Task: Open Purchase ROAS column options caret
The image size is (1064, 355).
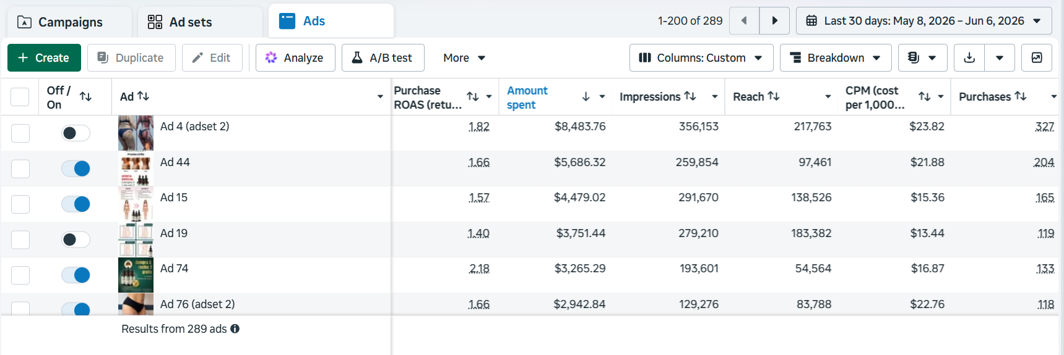Action: [x=489, y=97]
